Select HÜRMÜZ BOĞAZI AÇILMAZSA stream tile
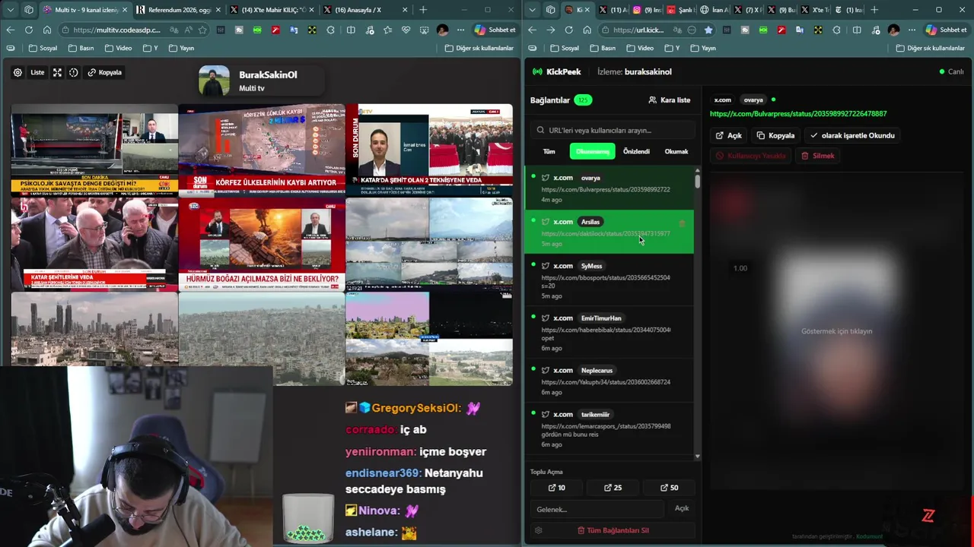The image size is (974, 547). pos(262,244)
